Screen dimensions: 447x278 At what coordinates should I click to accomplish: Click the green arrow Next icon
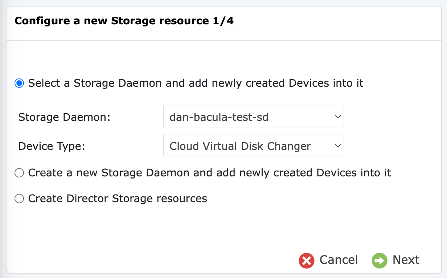click(x=380, y=260)
